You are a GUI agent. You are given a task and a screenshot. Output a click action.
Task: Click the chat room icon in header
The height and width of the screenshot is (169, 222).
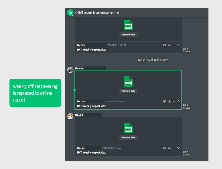click(x=70, y=13)
